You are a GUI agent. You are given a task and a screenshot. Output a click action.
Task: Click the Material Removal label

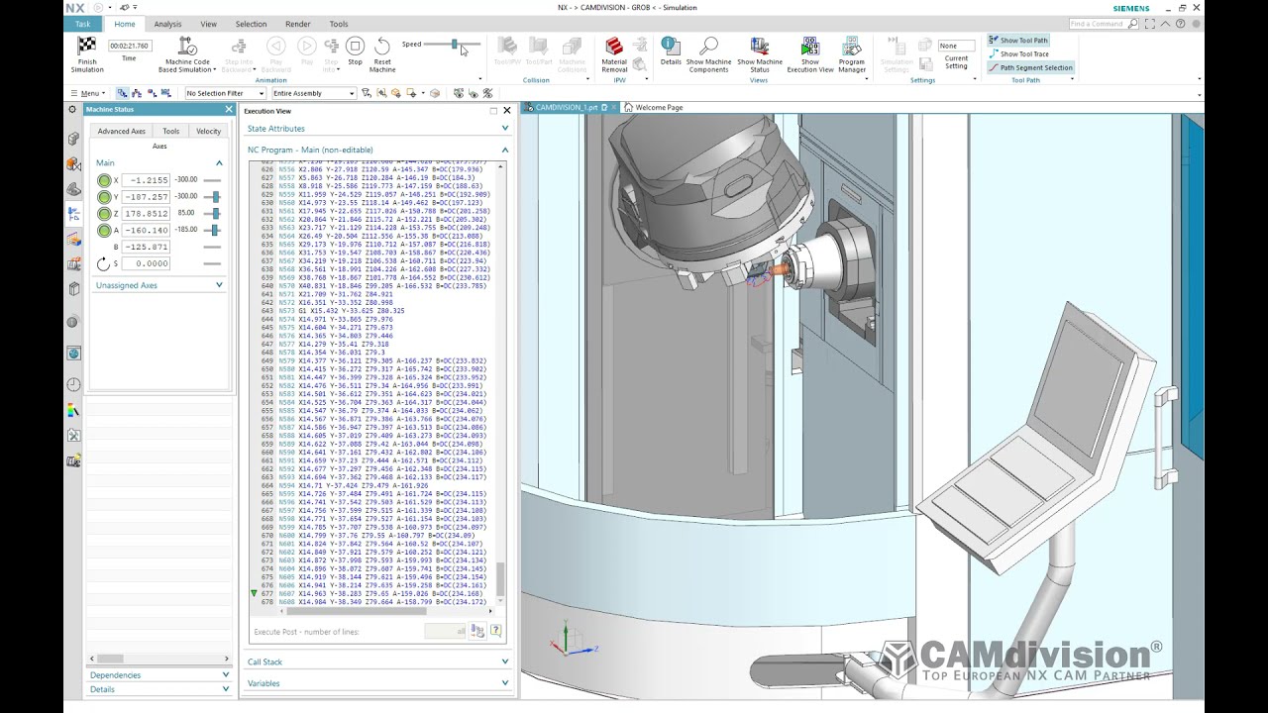coord(614,65)
